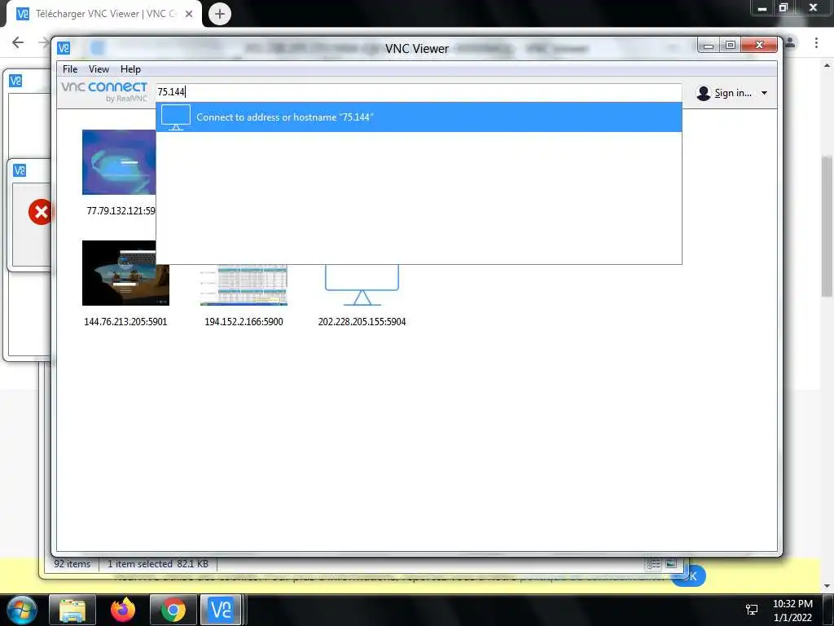Switch to the Télécharger VNC Viewer browser tab

pos(103,14)
